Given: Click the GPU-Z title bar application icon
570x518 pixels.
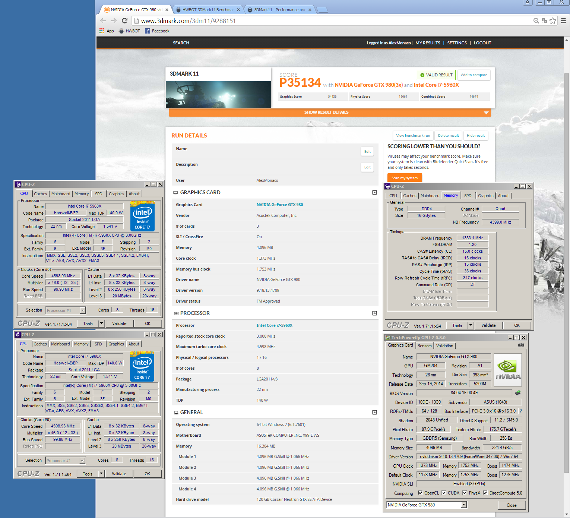Looking at the screenshot, I should click(x=388, y=338).
